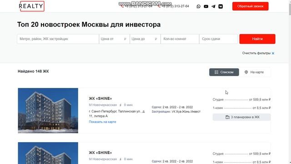Open the VK icon in header
The width and height of the screenshot is (291, 164).
[x=221, y=6]
